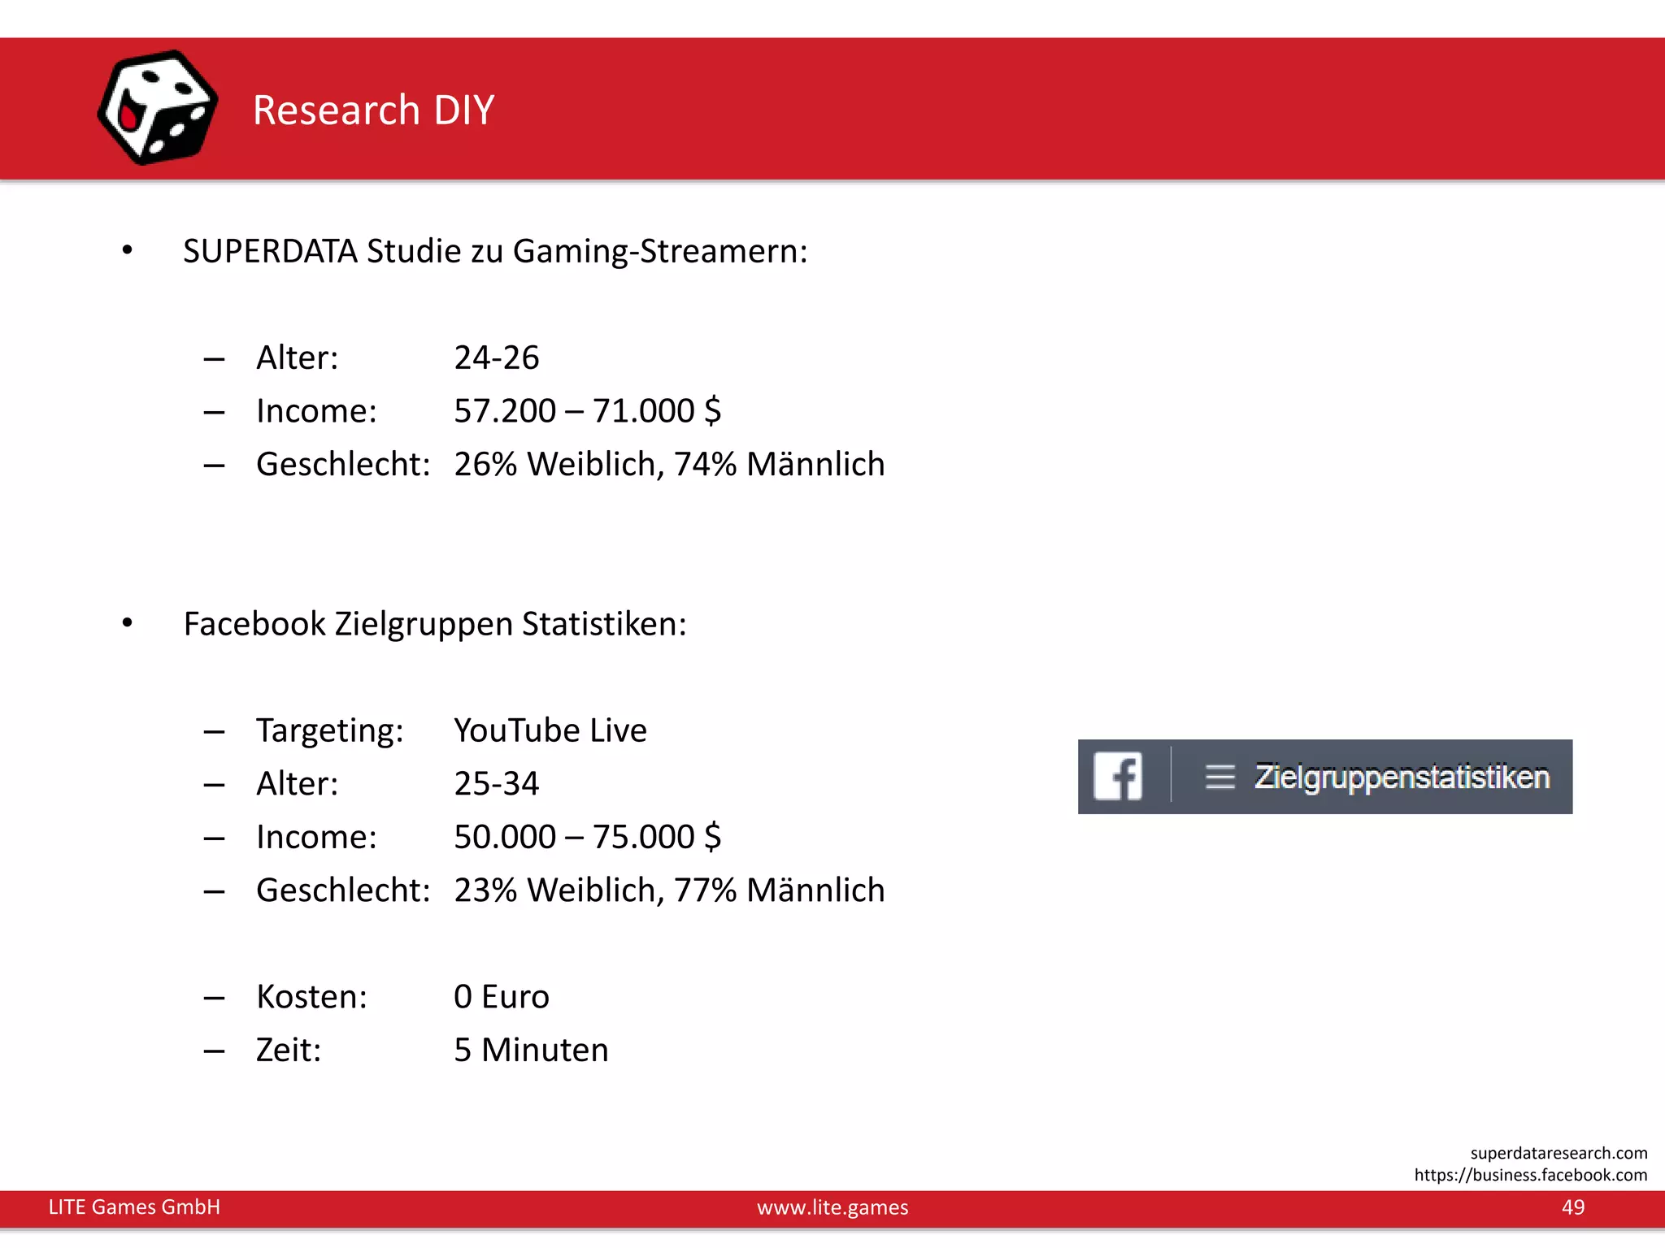The image size is (1665, 1248).
Task: Click the income value '50.000 – 75.000 $'
Action: pos(587,837)
